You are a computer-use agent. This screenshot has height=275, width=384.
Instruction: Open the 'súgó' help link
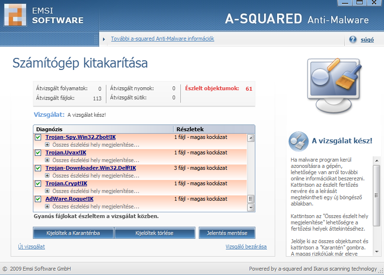coord(367,40)
